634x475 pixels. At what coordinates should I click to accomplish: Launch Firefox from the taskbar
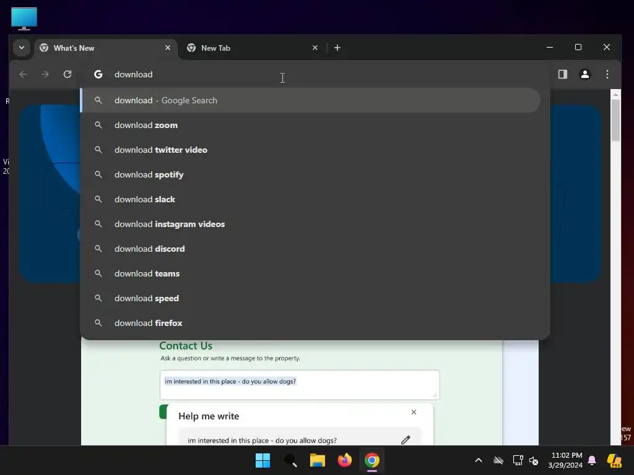pyautogui.click(x=344, y=460)
